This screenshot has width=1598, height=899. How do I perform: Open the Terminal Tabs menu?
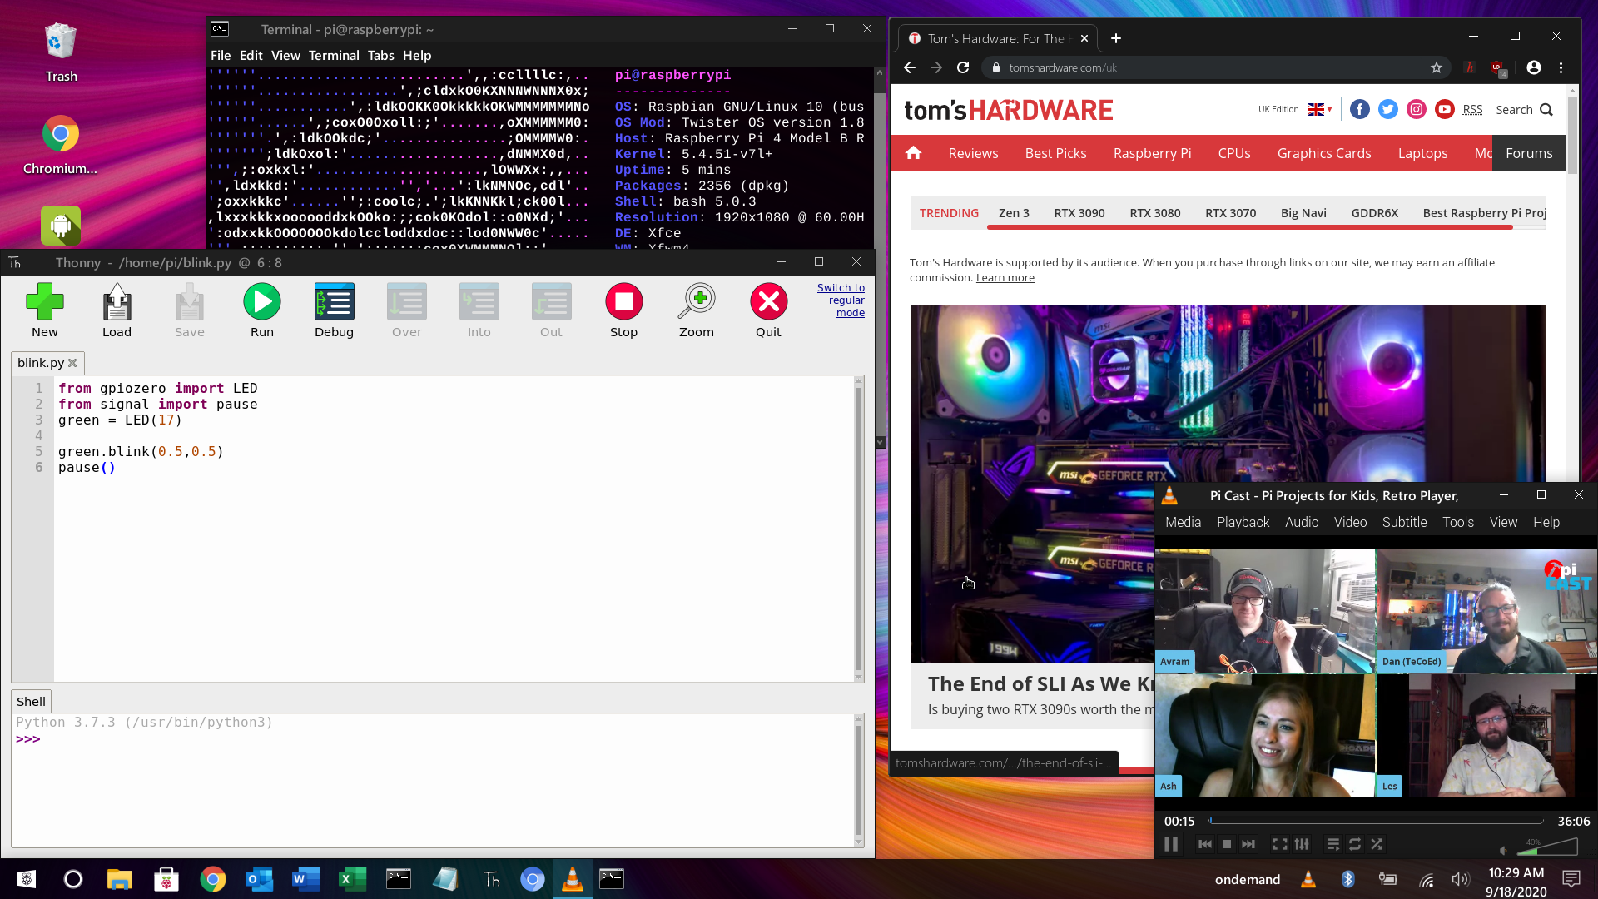[x=380, y=55]
